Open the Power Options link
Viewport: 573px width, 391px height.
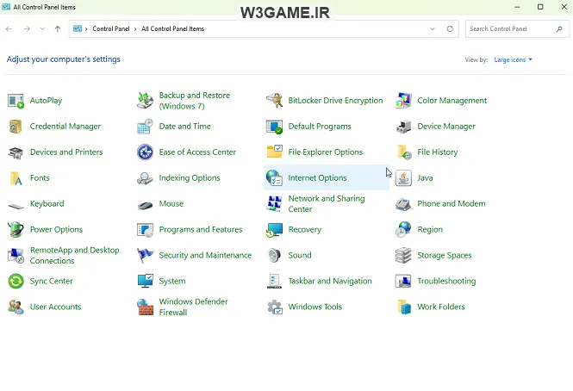pyautogui.click(x=56, y=229)
